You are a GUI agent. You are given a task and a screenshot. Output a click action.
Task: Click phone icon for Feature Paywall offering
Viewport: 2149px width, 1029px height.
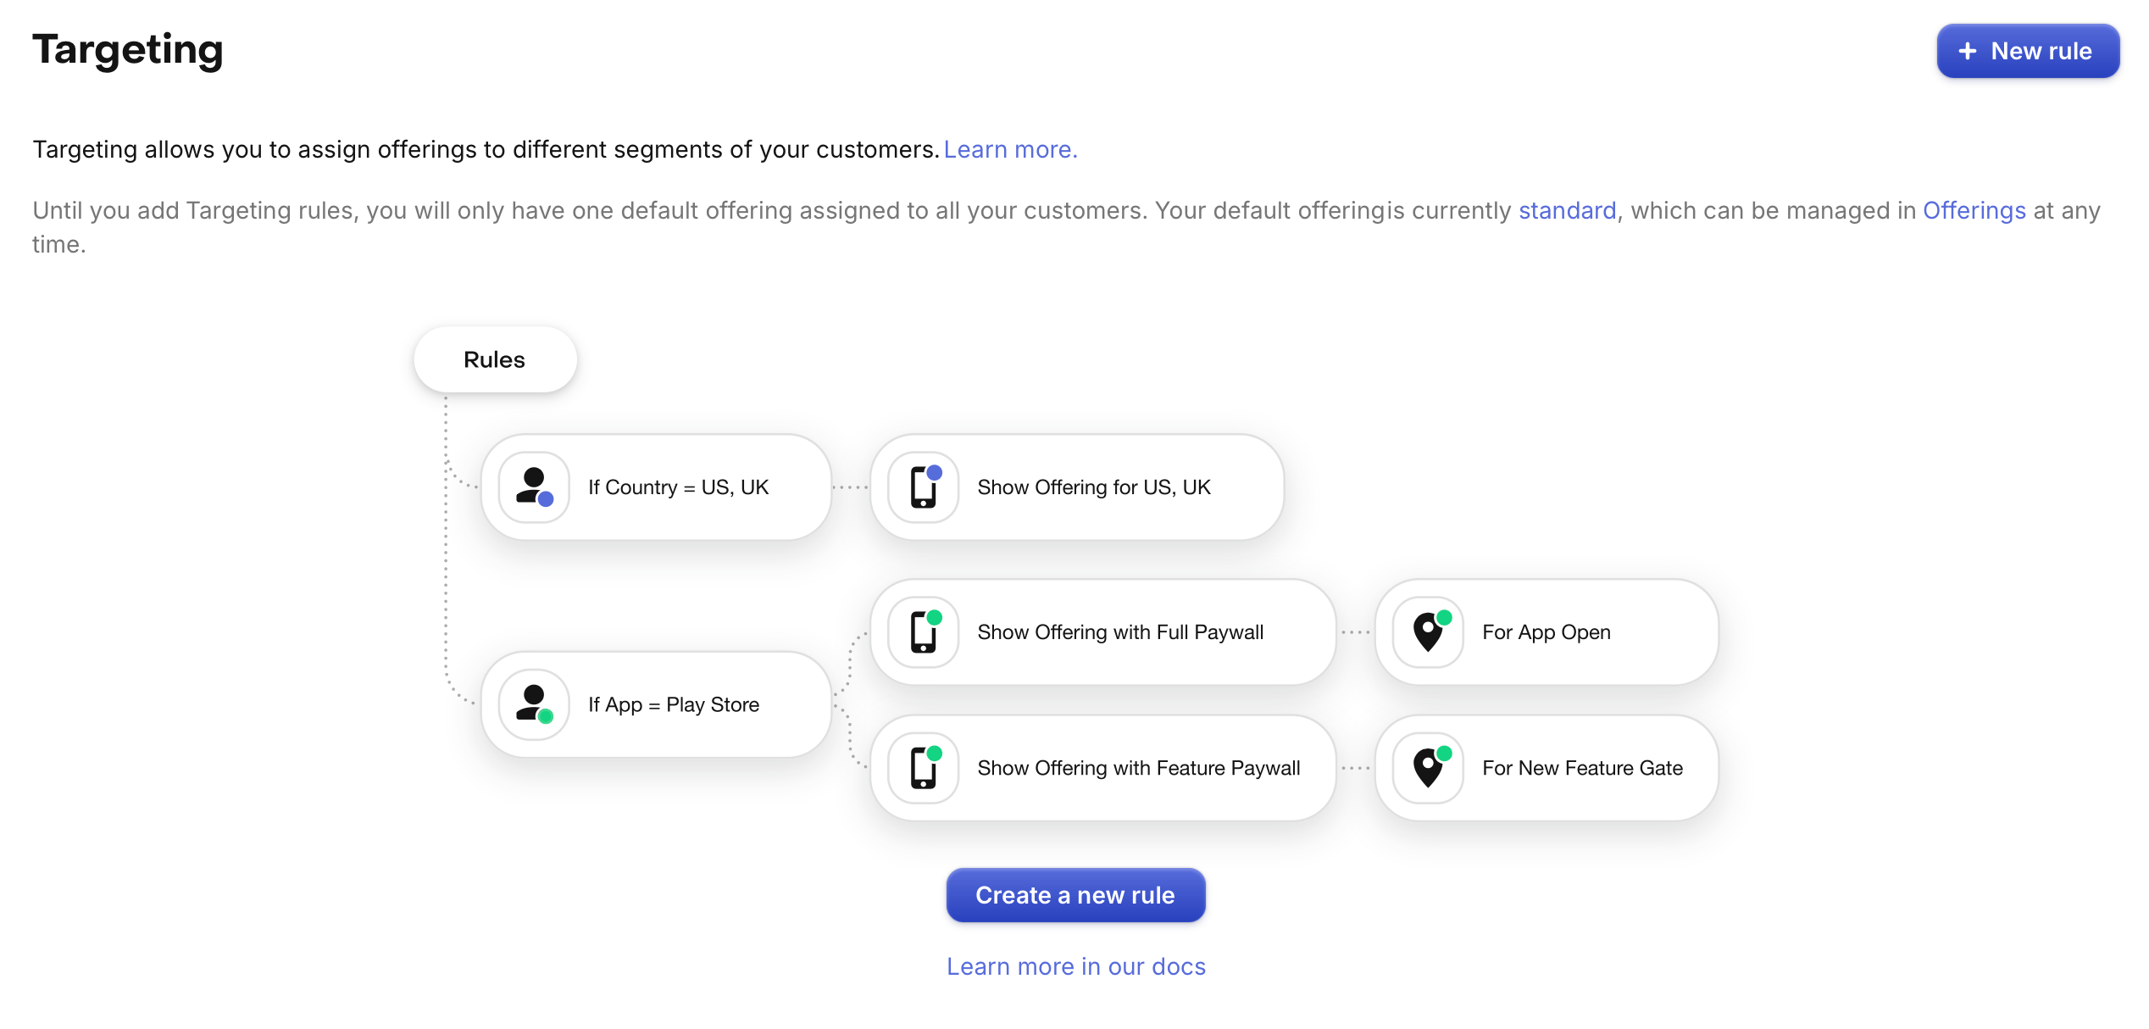pyautogui.click(x=924, y=768)
